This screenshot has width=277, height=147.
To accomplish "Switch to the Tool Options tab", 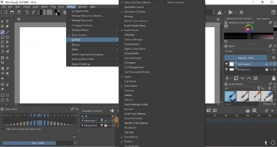I will (x=263, y=19).
